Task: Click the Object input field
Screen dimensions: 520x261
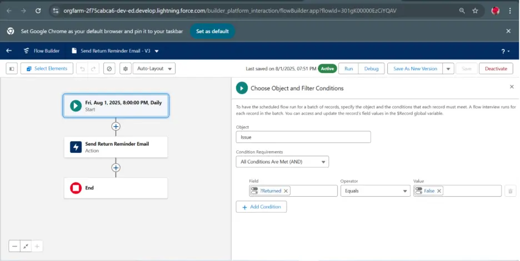Action: (x=303, y=137)
